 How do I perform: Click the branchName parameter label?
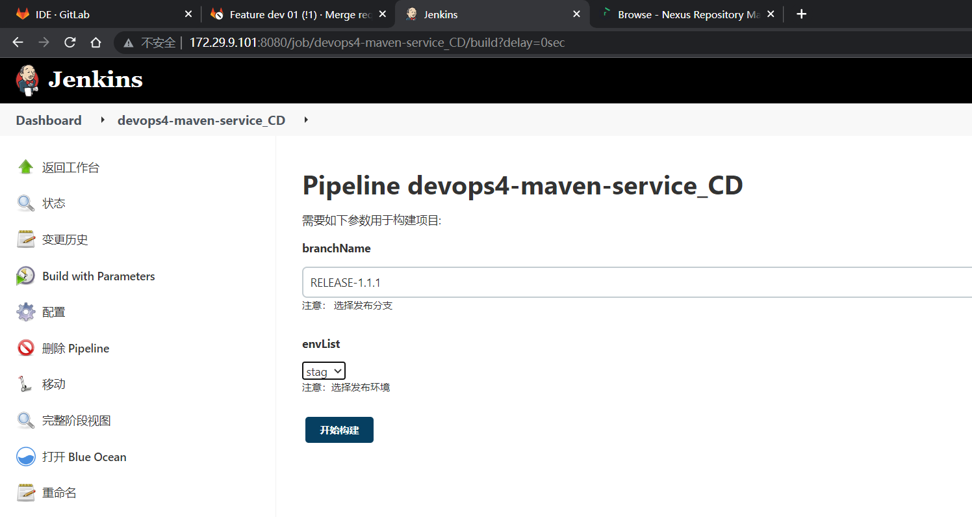(337, 248)
